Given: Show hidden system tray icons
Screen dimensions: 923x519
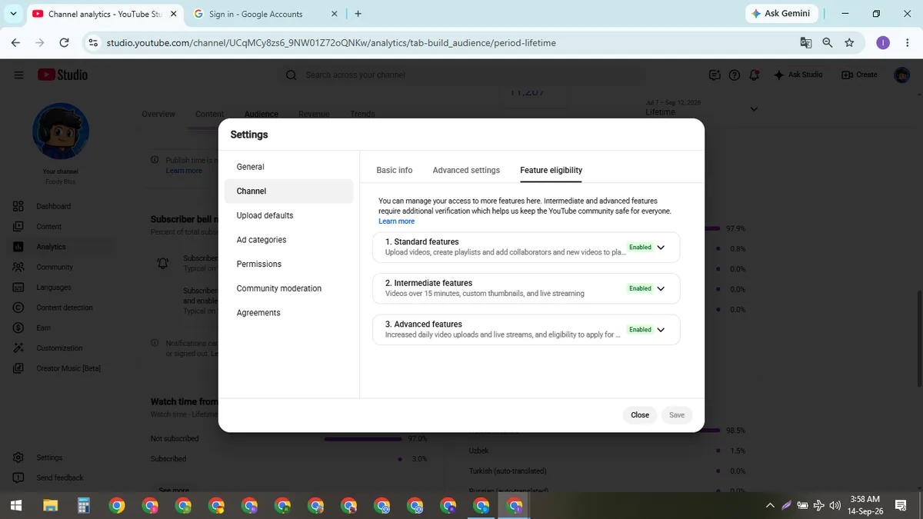Looking at the screenshot, I should [x=770, y=505].
